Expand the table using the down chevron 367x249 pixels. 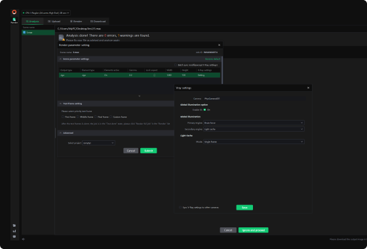click(139, 96)
